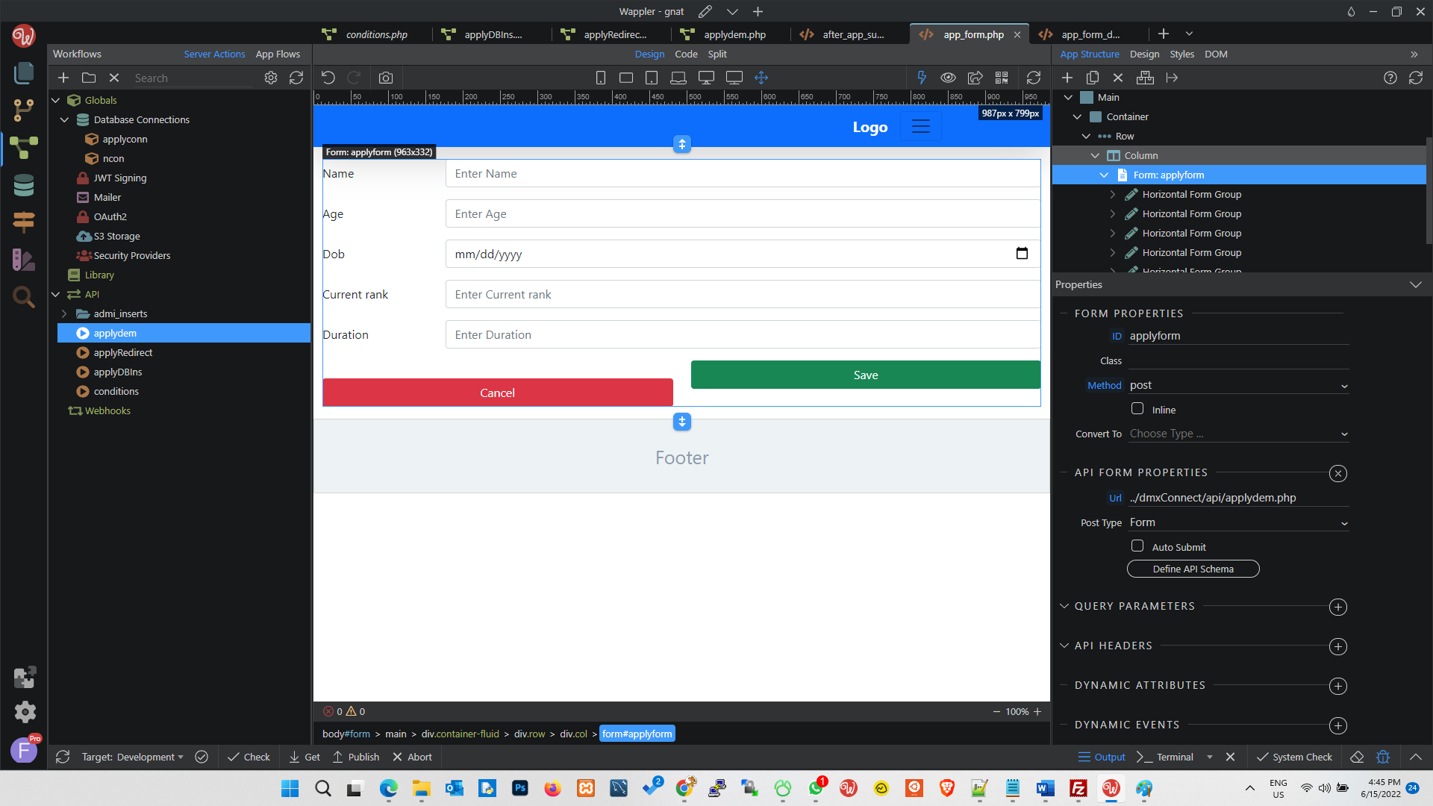Image resolution: width=1433 pixels, height=806 pixels.
Task: Open the QR code icon
Action: (x=1002, y=78)
